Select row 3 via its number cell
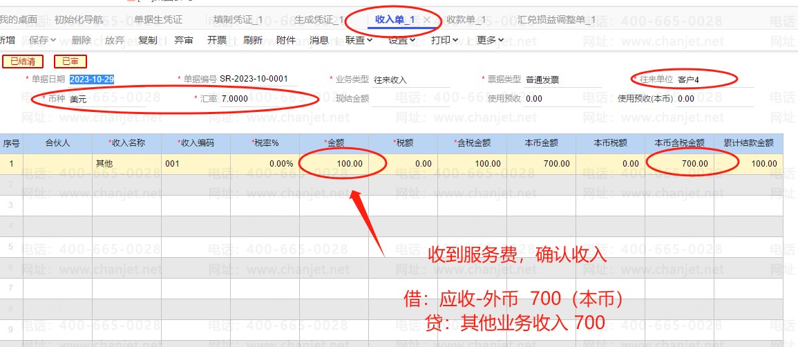Image resolution: width=798 pixels, height=347 pixels. pos(11,205)
